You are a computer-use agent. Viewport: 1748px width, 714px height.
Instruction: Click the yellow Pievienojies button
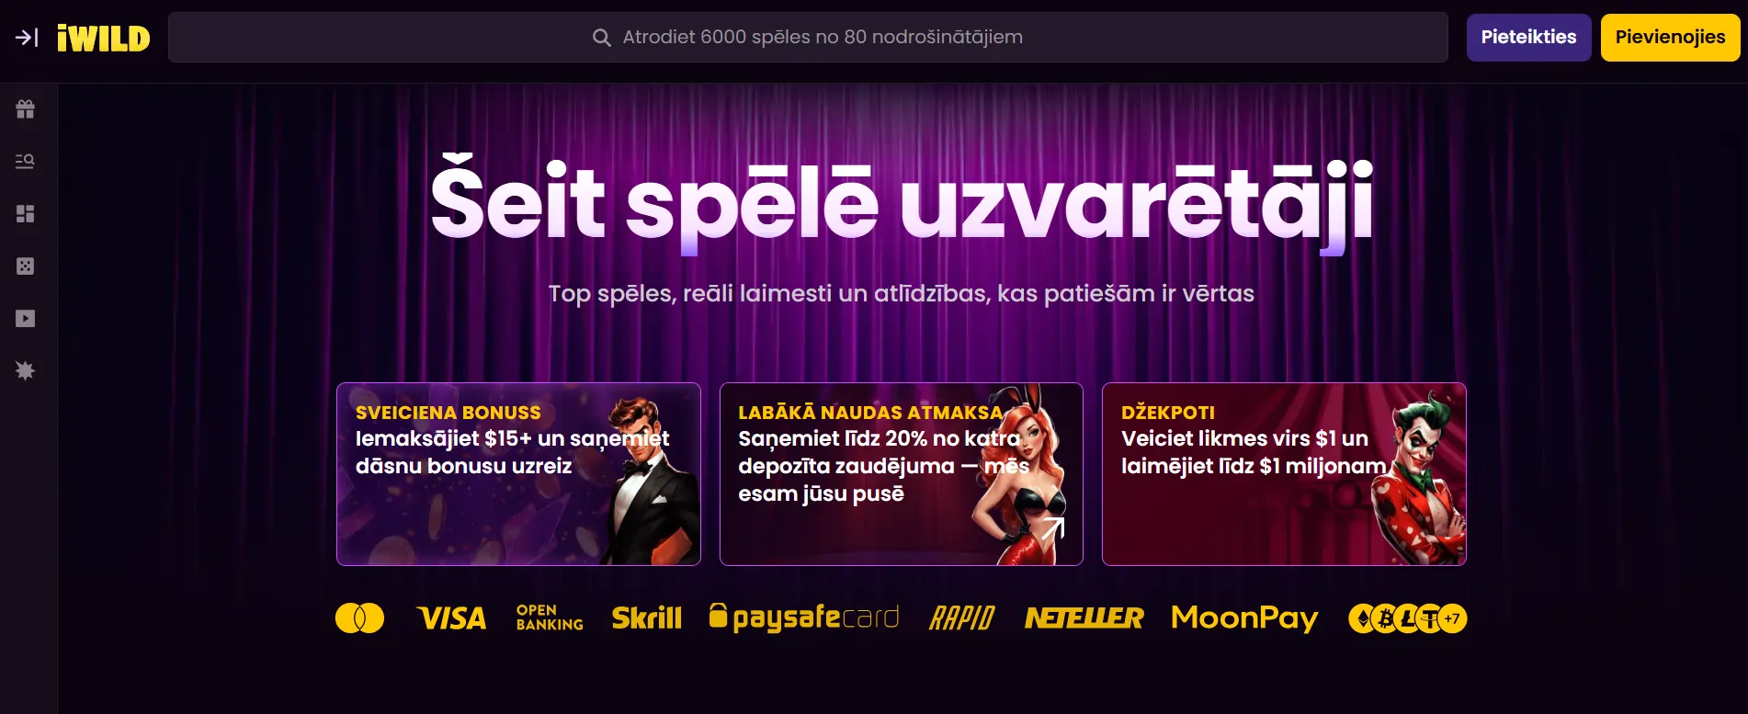point(1670,38)
